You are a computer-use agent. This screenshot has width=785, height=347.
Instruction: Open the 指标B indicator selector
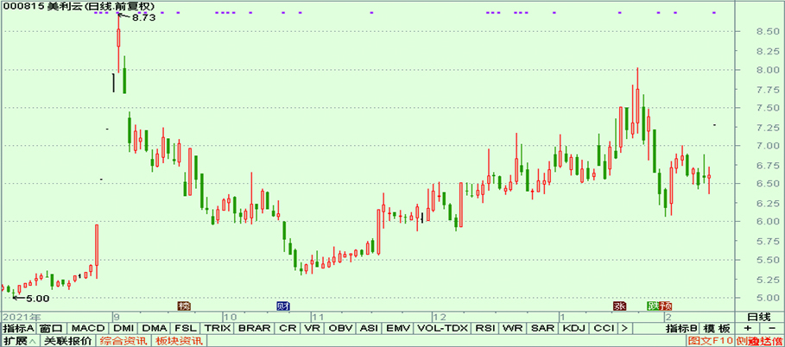(x=681, y=329)
